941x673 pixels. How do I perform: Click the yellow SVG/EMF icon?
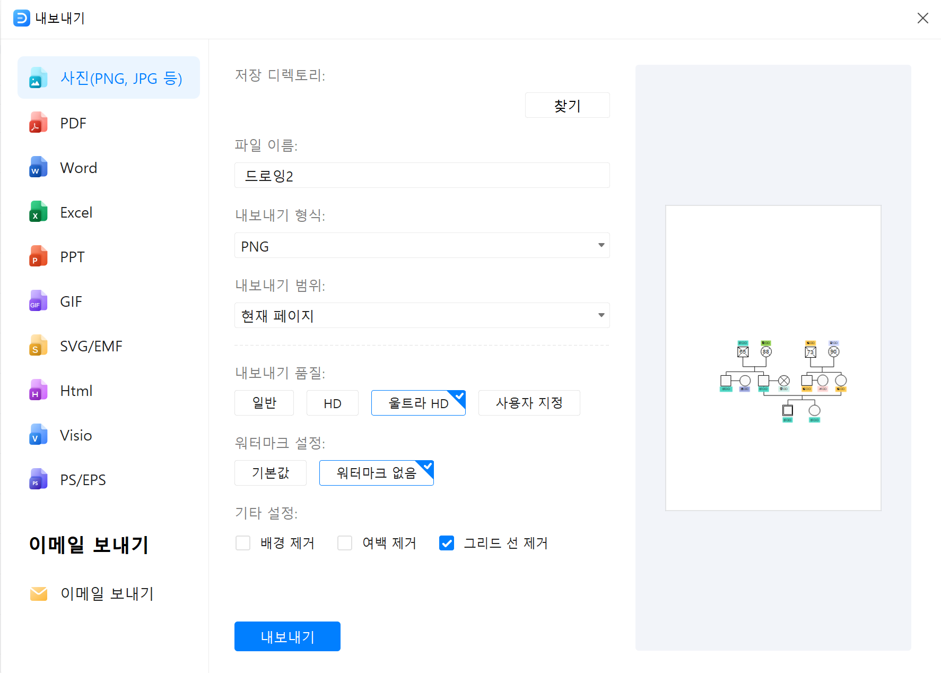coord(38,346)
